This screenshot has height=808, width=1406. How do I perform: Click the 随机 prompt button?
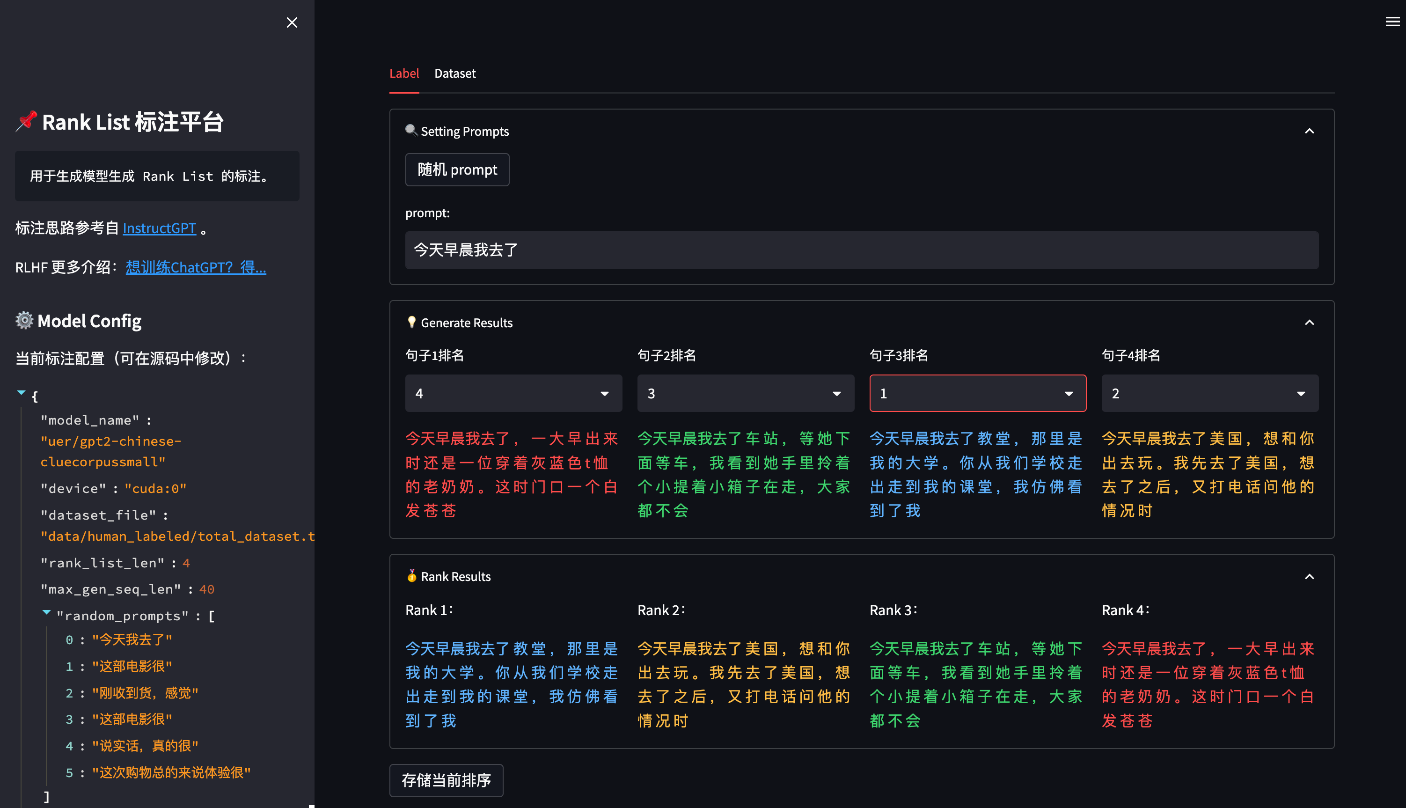457,170
